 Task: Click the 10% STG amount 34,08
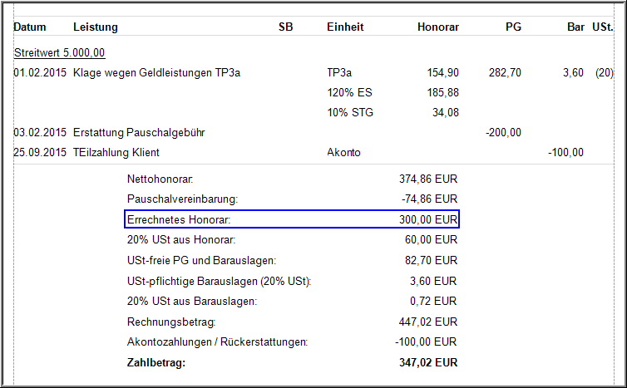444,112
